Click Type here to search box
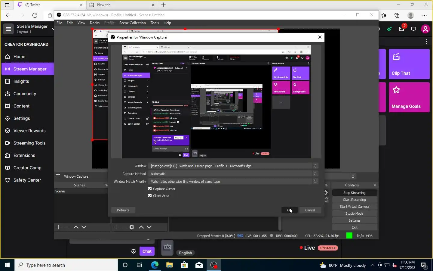Image resolution: width=433 pixels, height=271 pixels. (66, 265)
